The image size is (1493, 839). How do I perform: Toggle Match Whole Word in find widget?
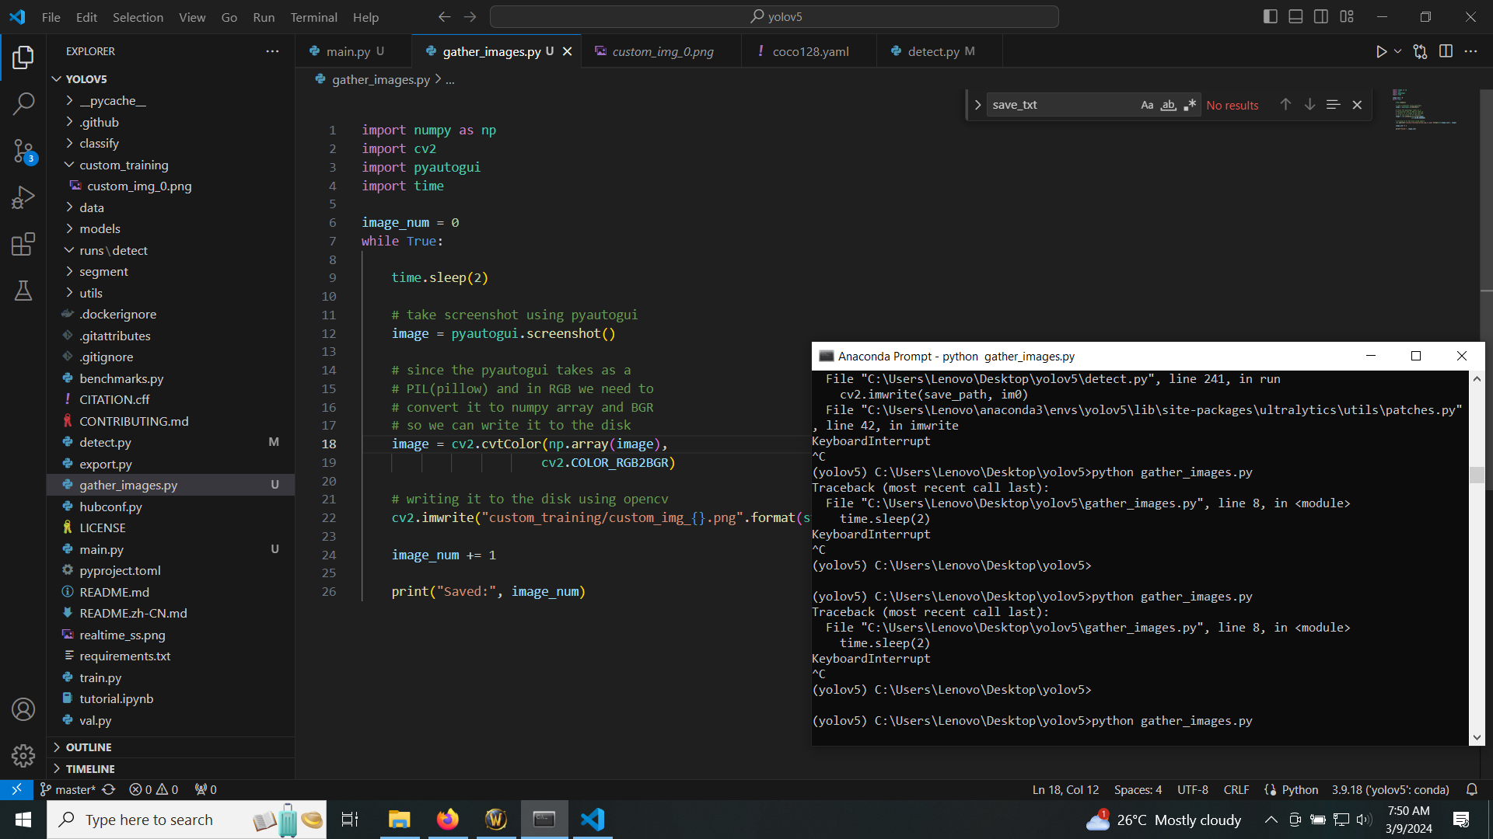[x=1168, y=105]
